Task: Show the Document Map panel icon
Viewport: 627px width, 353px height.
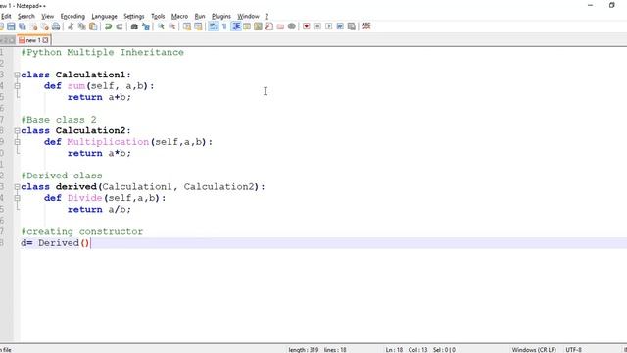Action: [258, 26]
